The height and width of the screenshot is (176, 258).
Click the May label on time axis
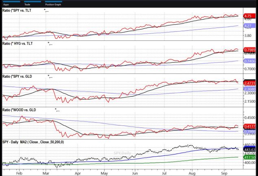coord(104,174)
